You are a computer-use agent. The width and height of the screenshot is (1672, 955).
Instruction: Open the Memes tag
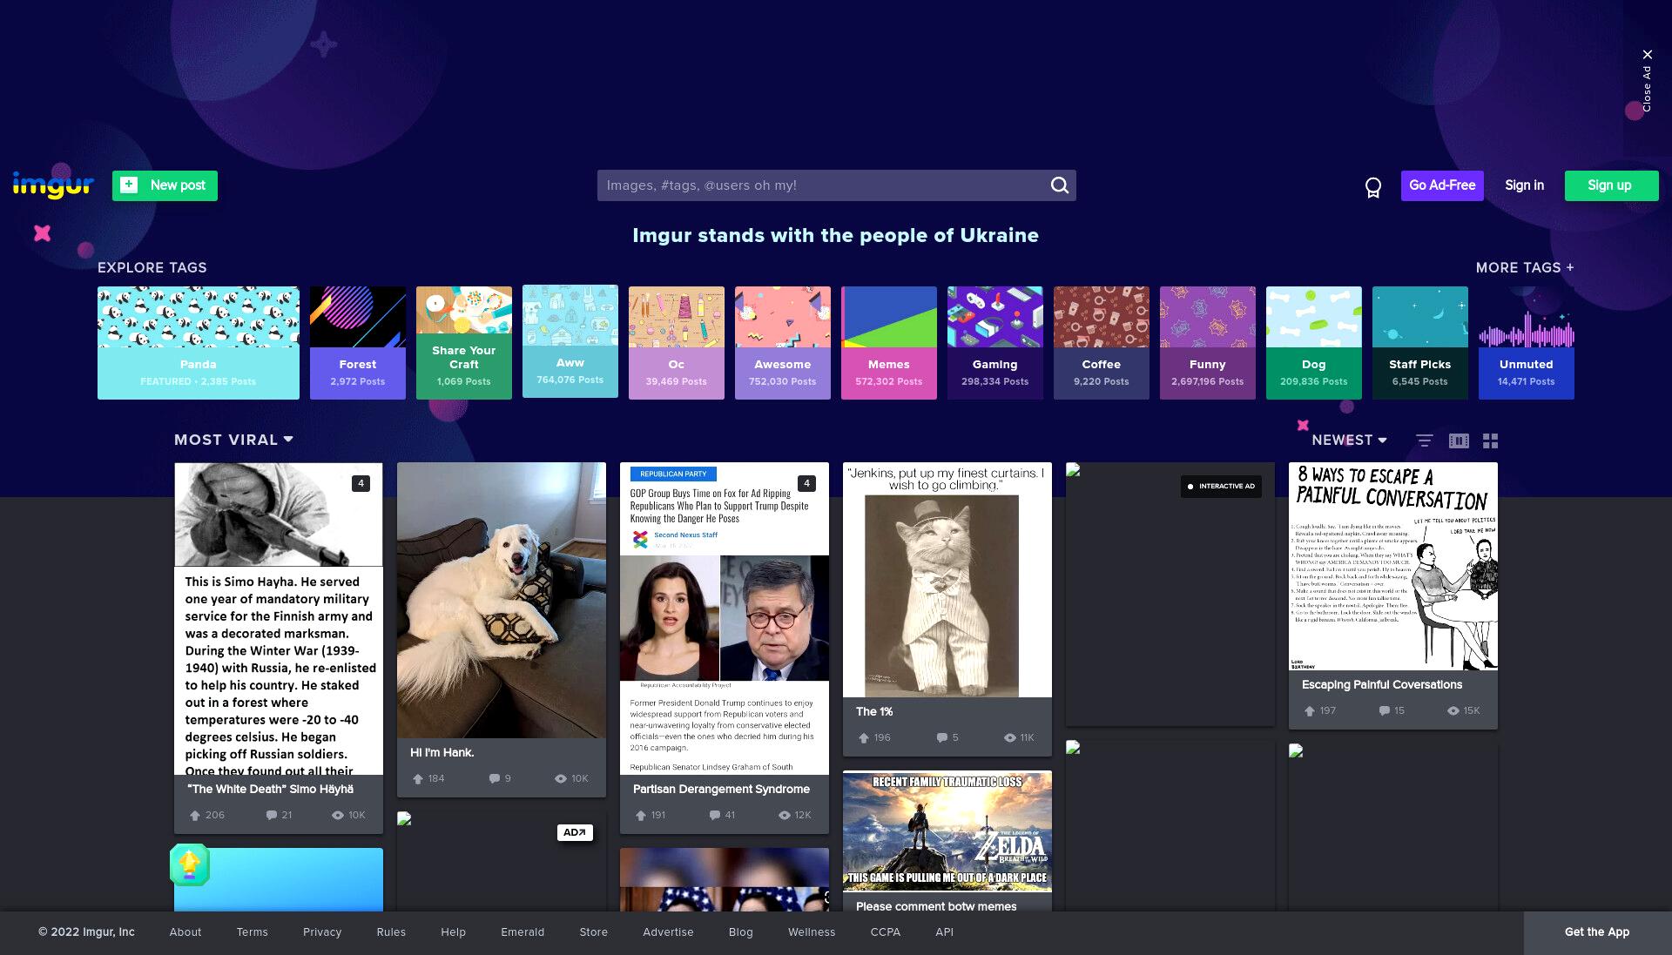(x=889, y=343)
